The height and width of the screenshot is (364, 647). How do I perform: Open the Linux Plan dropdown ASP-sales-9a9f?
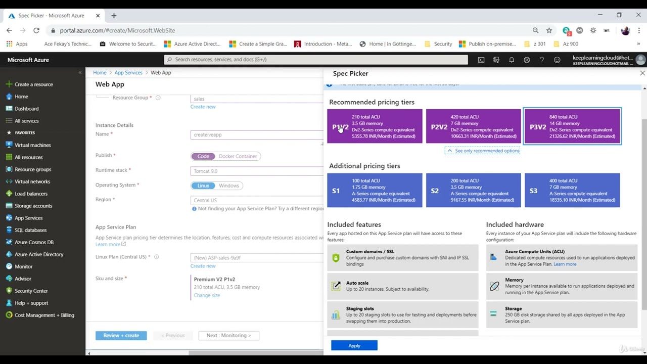pos(257,257)
